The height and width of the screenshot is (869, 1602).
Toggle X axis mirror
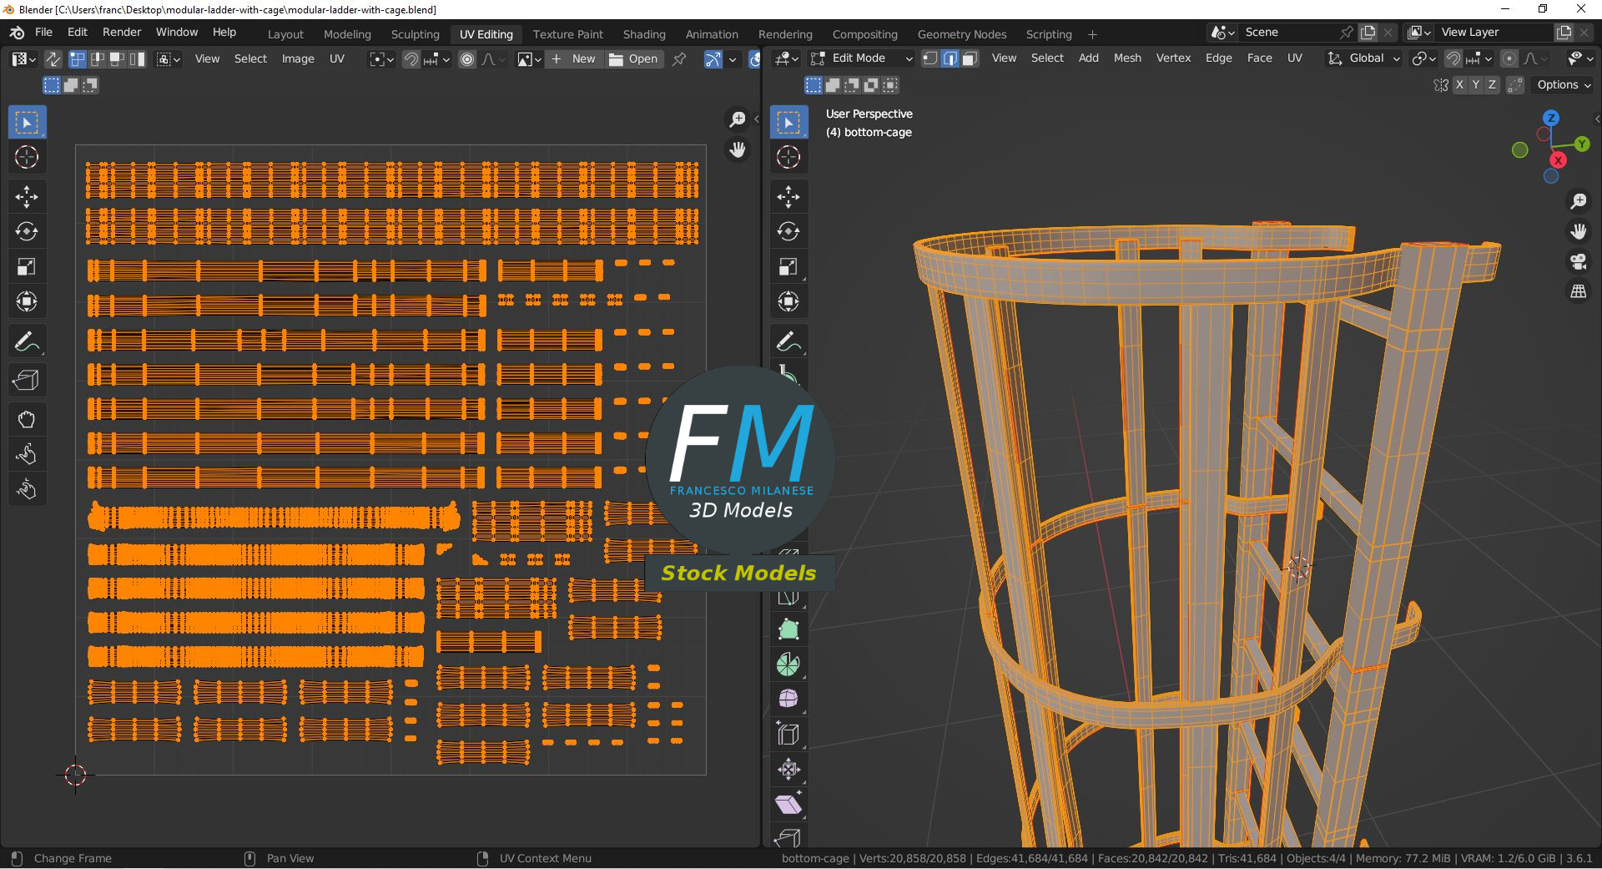[1459, 85]
